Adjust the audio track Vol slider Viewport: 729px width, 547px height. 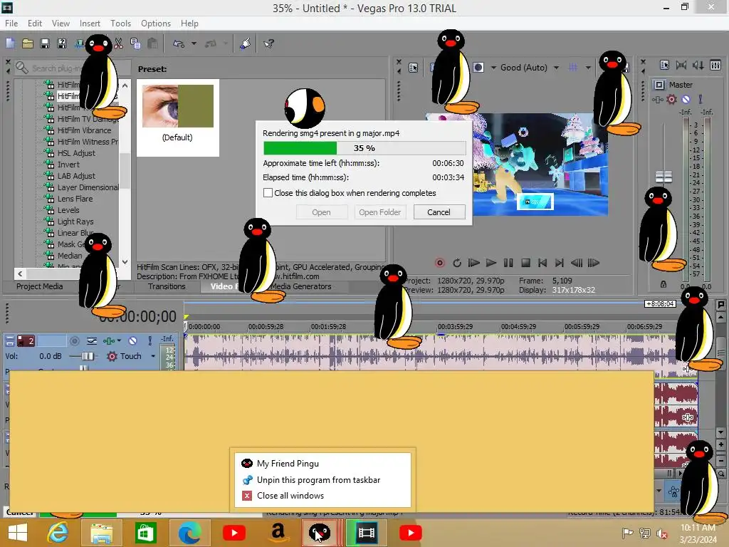coord(87,356)
